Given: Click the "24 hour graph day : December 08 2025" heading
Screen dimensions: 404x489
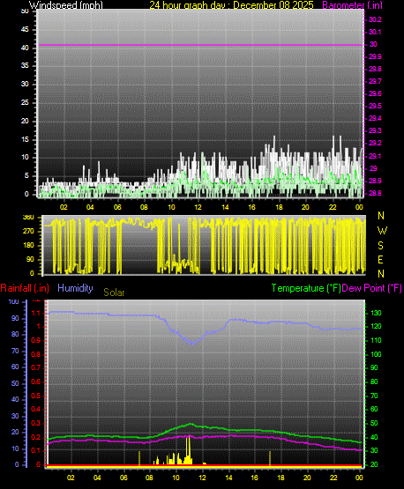Looking at the screenshot, I should (x=231, y=5).
